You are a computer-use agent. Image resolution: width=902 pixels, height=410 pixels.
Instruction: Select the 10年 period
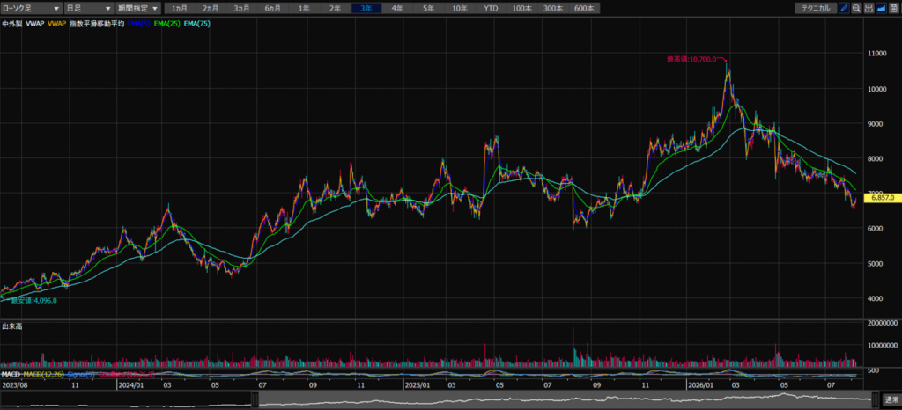coord(459,9)
